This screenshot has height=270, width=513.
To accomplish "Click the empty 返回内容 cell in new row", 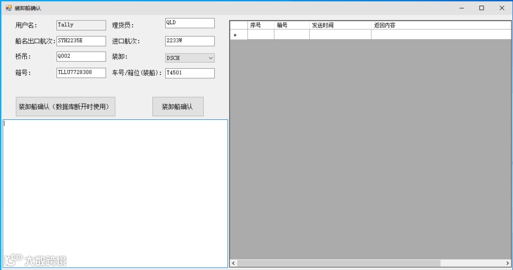I will click(441, 35).
